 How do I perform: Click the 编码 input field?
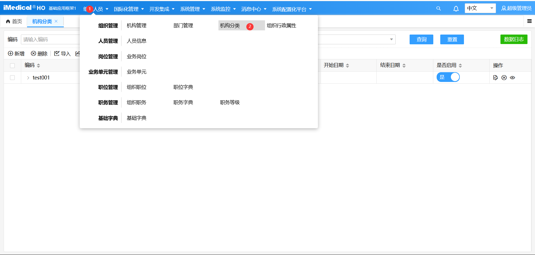[x=50, y=40]
